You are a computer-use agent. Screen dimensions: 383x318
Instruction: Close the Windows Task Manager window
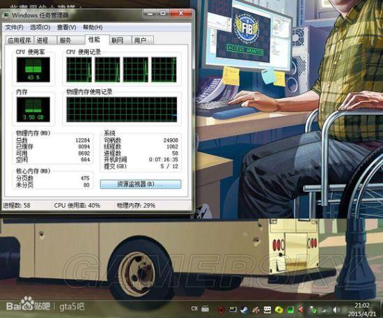coord(181,13)
